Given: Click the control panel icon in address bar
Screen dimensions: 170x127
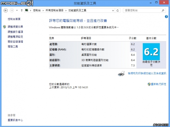Looking at the screenshot, I should coord(27,10).
